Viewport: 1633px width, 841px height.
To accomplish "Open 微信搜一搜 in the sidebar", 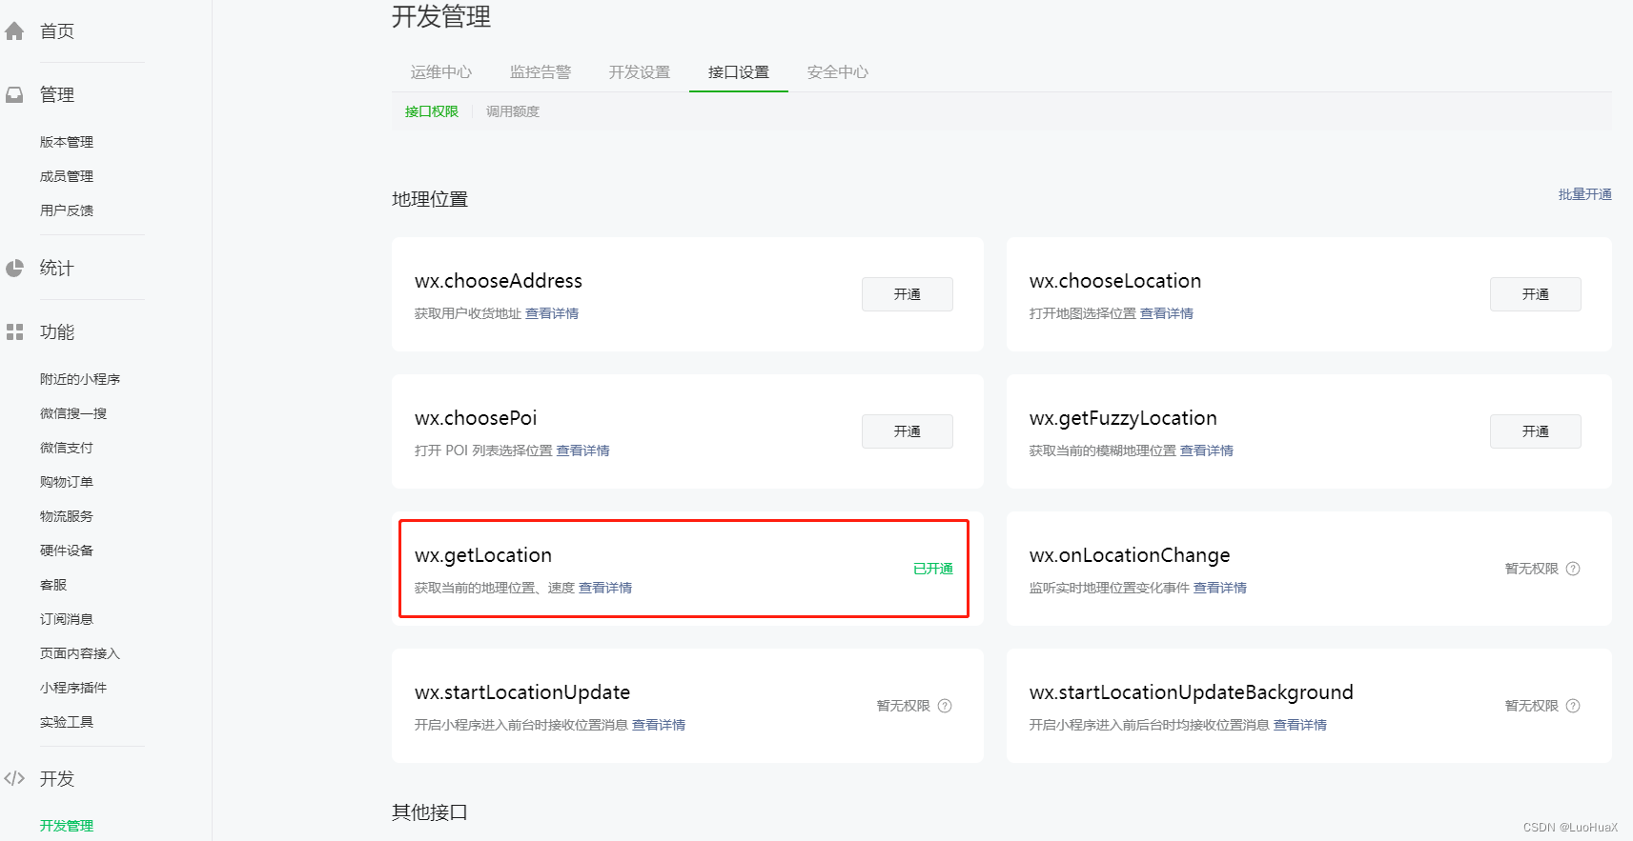I will pyautogui.click(x=73, y=413).
